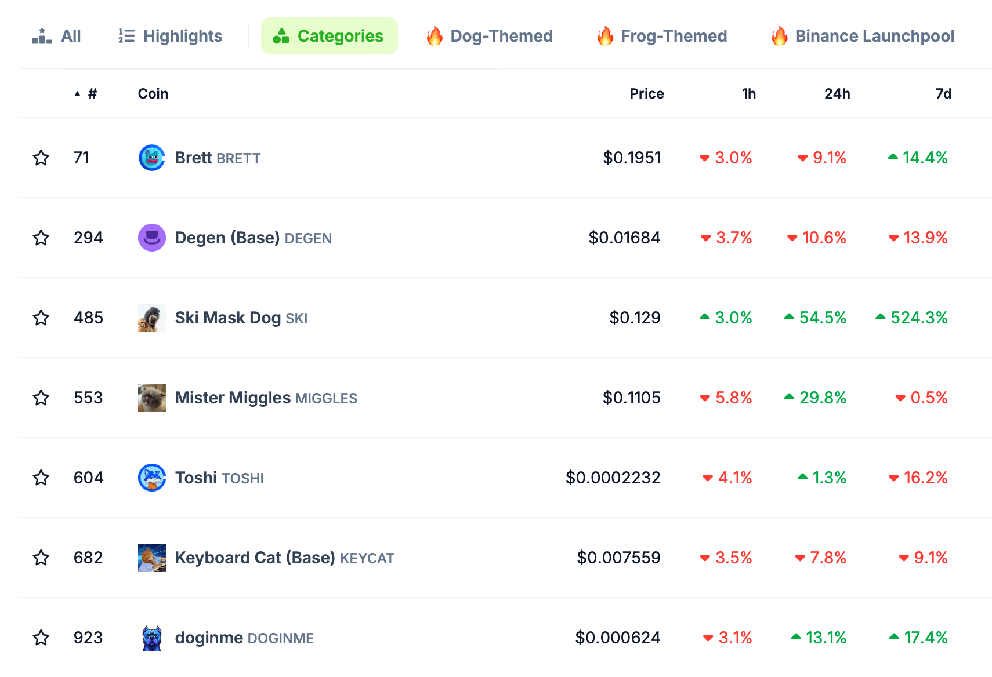Click the Degen purple hat icon
This screenshot has height=677, width=992.
pyautogui.click(x=151, y=238)
